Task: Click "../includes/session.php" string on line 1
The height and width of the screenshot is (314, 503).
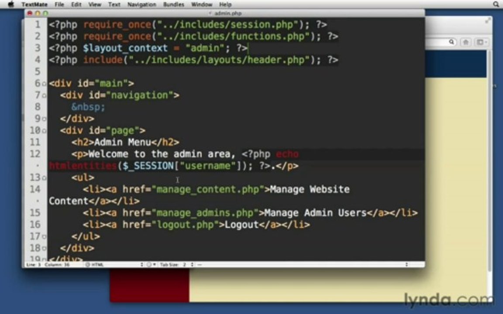Action: pyautogui.click(x=228, y=25)
